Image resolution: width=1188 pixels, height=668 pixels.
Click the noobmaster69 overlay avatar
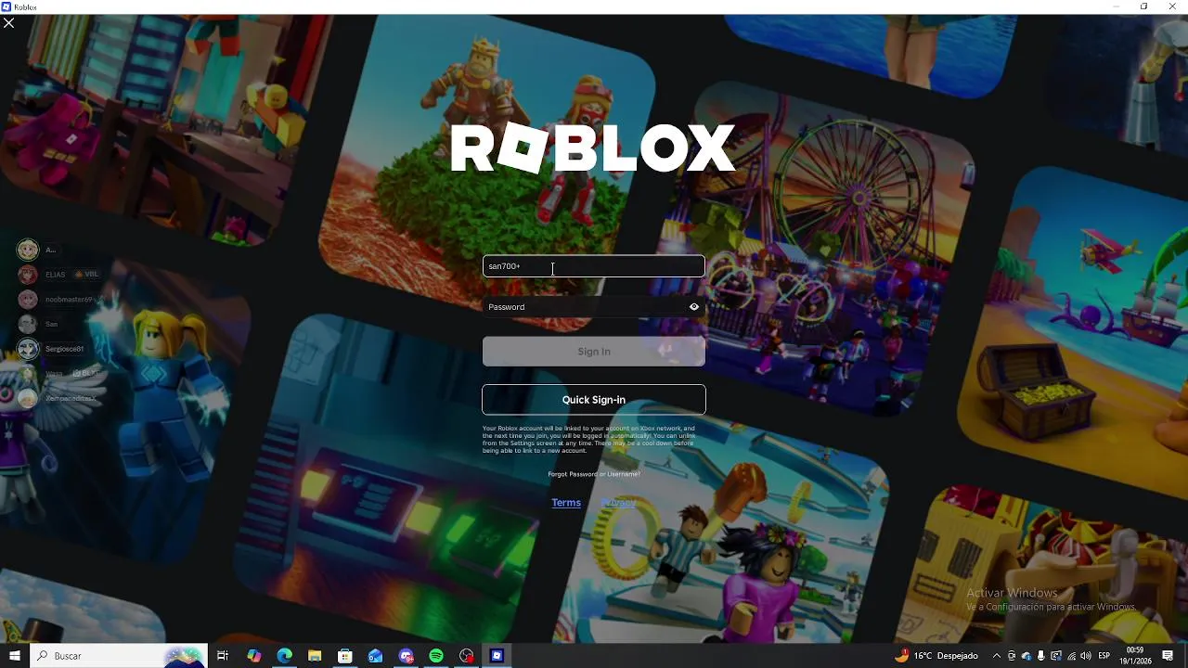click(28, 300)
